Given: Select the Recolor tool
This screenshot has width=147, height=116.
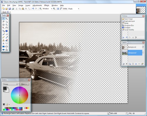Looking at the screenshot, I should coord(7,40).
